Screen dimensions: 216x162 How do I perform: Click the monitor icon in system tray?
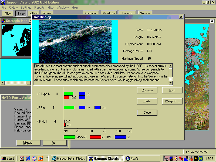(171, 158)
